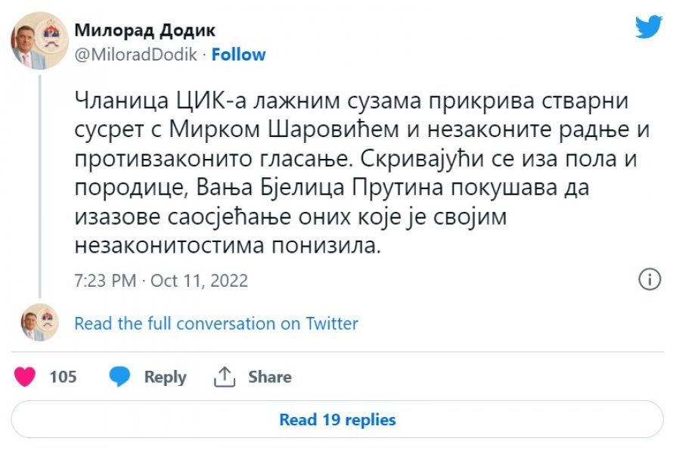
Task: Open the @MiloradDodik handle link
Action: (x=136, y=54)
